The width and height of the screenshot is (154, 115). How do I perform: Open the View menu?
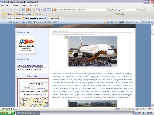pyautogui.click(x=8, y=6)
